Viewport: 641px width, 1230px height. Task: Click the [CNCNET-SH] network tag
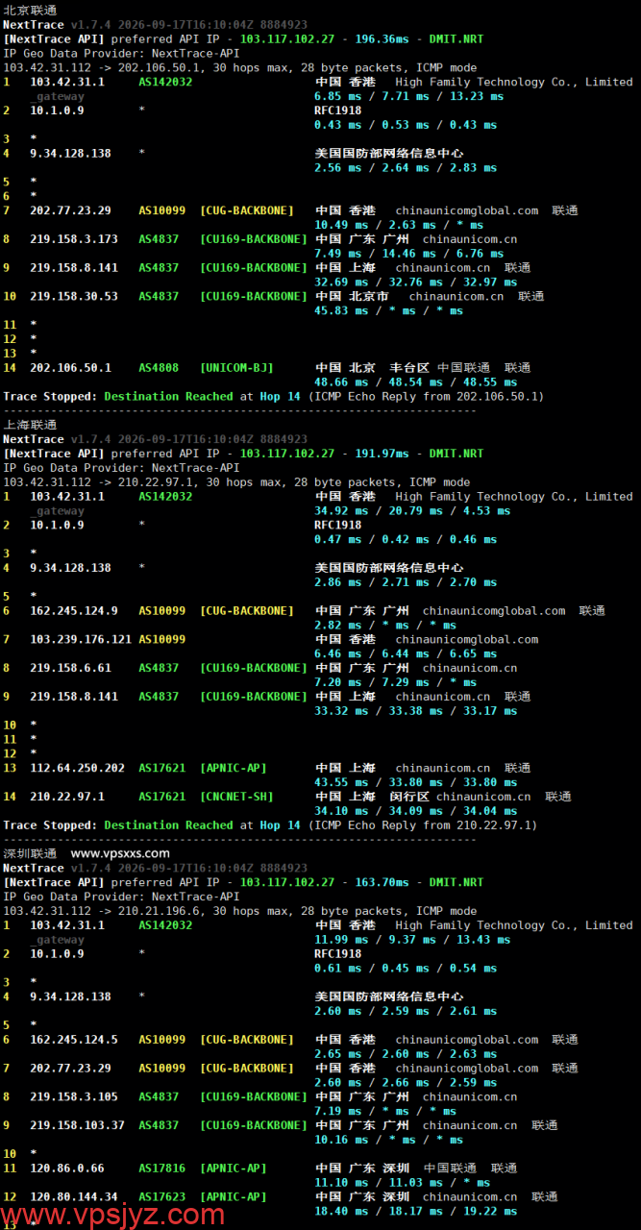click(236, 797)
